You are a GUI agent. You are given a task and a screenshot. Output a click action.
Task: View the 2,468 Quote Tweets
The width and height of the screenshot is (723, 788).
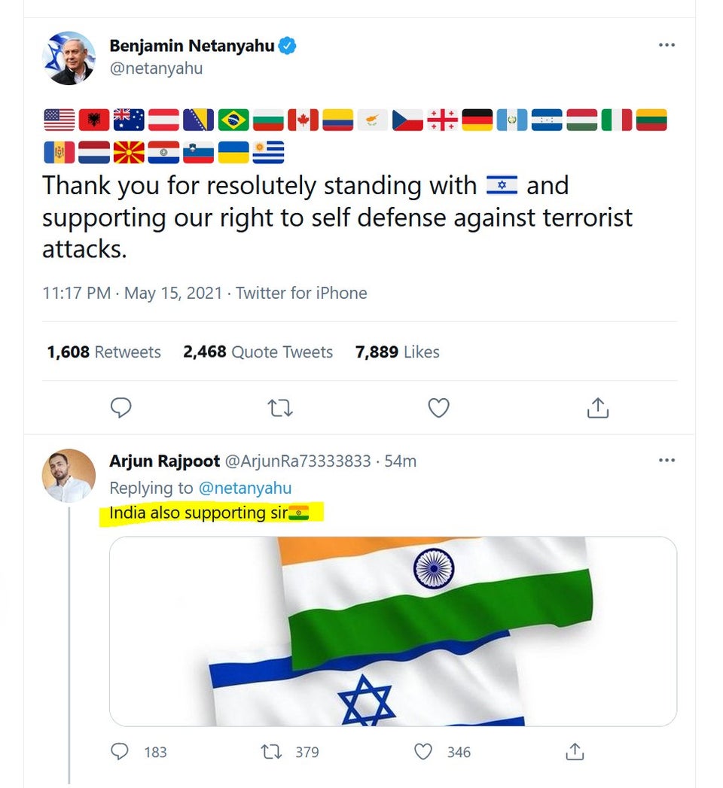pos(258,352)
